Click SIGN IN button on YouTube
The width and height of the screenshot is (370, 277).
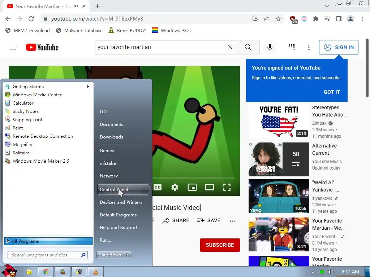pyautogui.click(x=339, y=47)
